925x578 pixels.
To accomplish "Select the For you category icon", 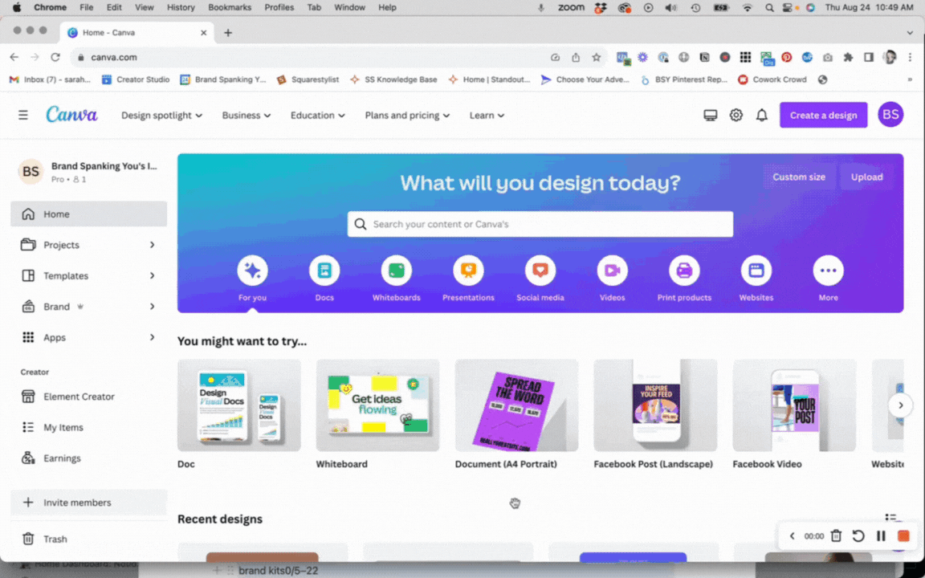I will tap(252, 271).
